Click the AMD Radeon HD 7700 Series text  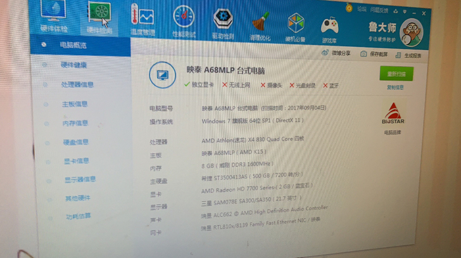coord(256,188)
